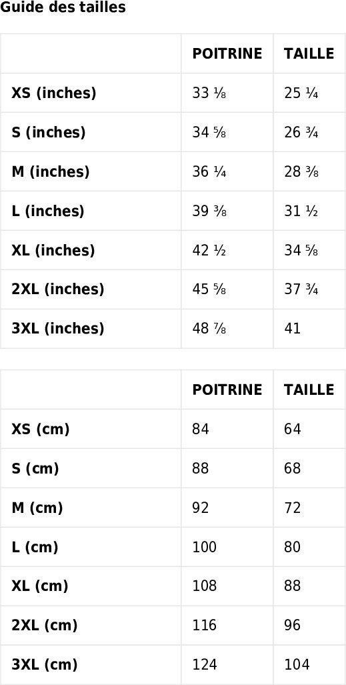Click TAILLE header in cm table

(309, 390)
